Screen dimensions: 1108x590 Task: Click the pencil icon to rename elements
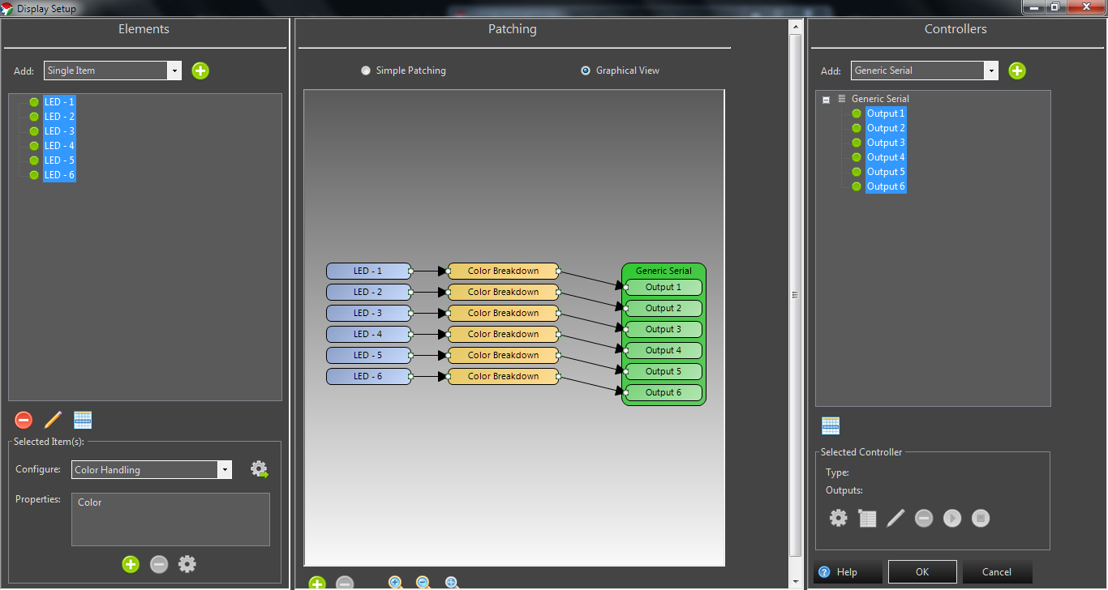(x=53, y=420)
